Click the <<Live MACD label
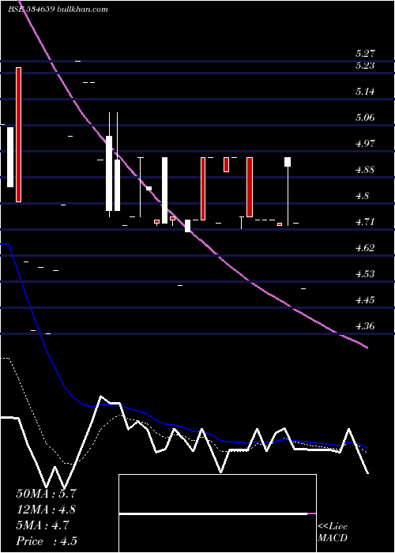This screenshot has height=553, width=395. 333,532
